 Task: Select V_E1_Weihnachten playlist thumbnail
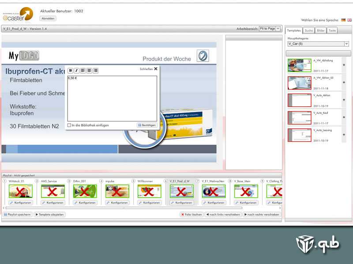[214, 191]
